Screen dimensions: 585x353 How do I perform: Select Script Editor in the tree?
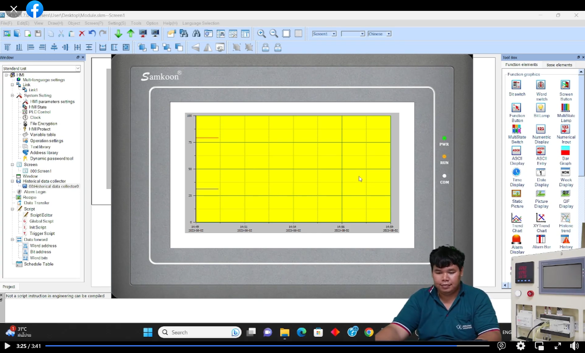tap(41, 215)
